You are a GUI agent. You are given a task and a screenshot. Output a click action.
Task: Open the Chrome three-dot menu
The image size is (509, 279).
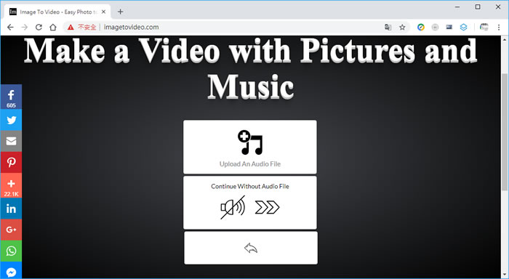(x=499, y=28)
